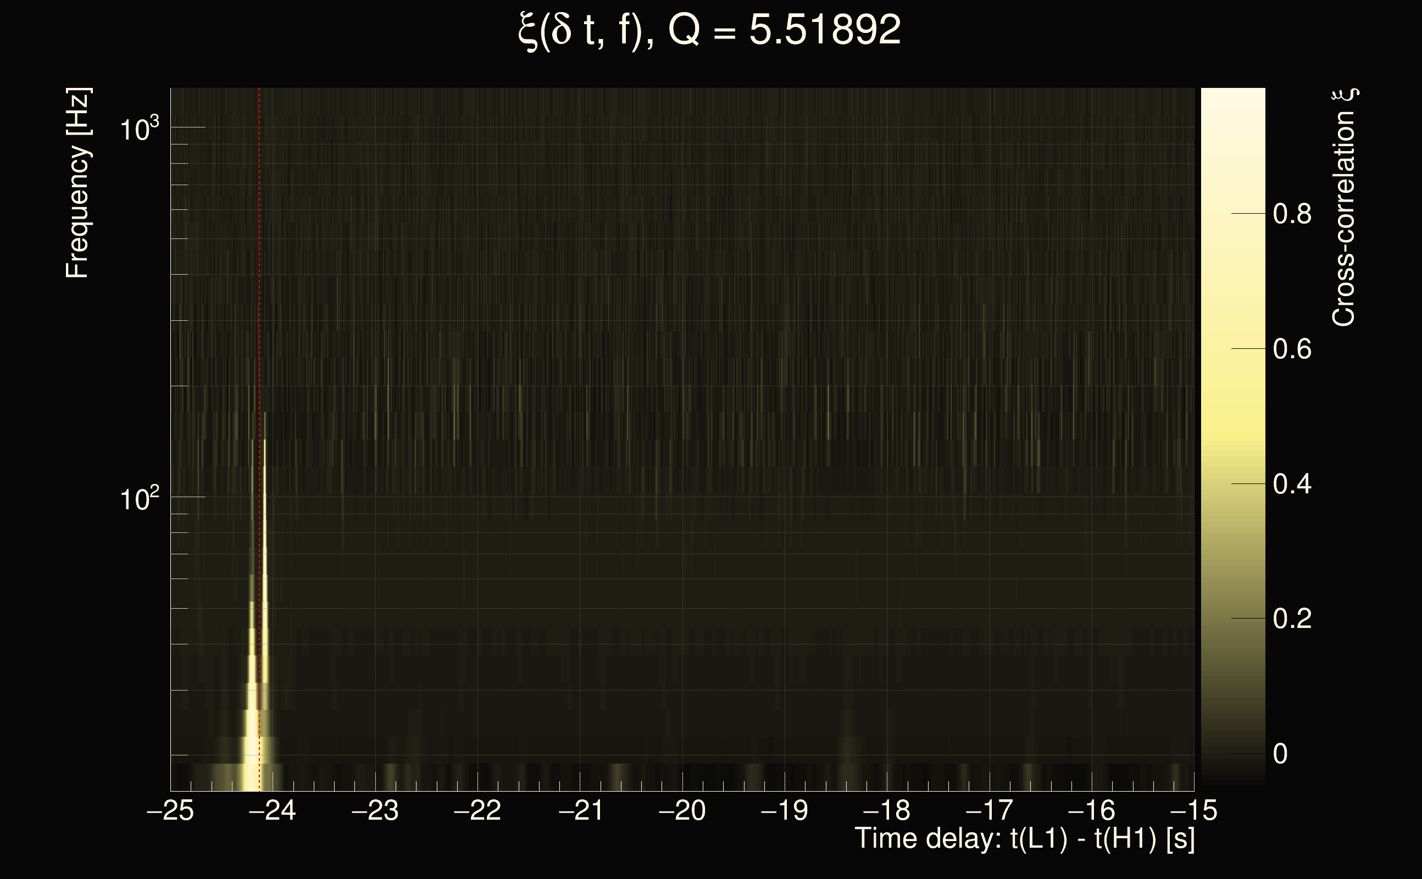Click the Cross-correlation ξ colorbar title
The image size is (1422, 879).
click(x=1344, y=207)
